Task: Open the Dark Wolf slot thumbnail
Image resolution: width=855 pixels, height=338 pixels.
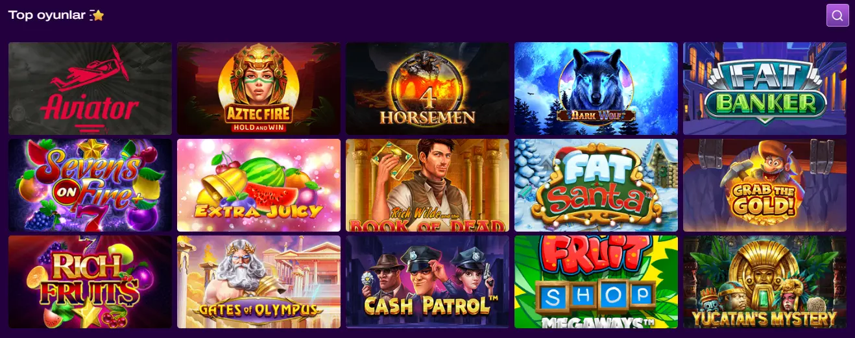Action: click(x=596, y=88)
